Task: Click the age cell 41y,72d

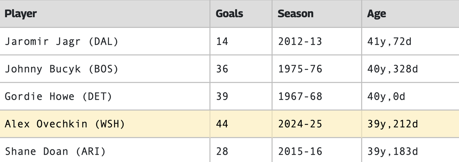Action: pyautogui.click(x=389, y=41)
